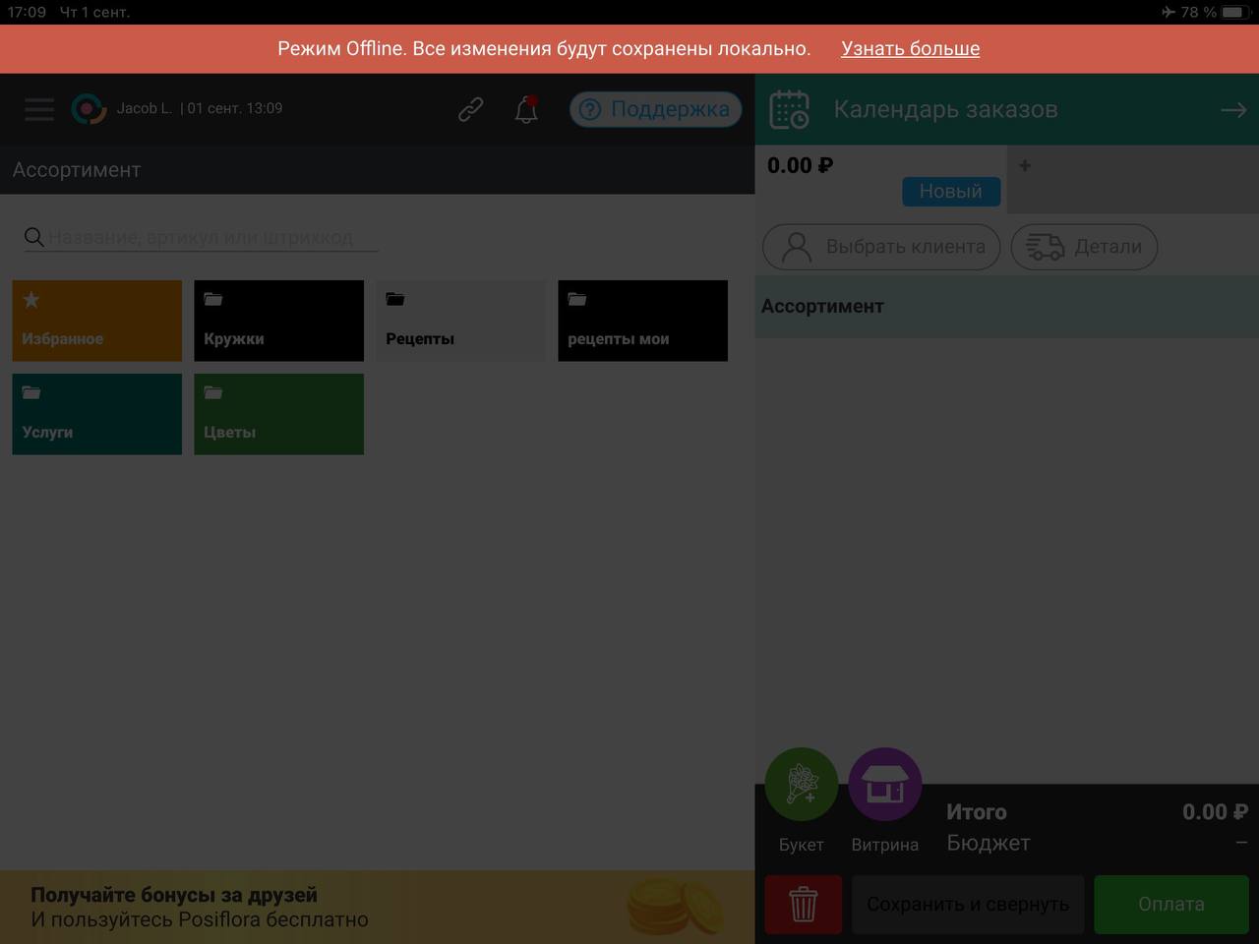Image resolution: width=1259 pixels, height=944 pixels.
Task: Click the Ассортимент order section header
Action: (1006, 307)
